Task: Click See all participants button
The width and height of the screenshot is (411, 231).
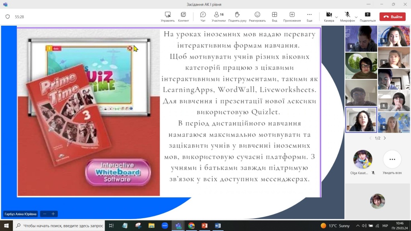Action: 392,160
